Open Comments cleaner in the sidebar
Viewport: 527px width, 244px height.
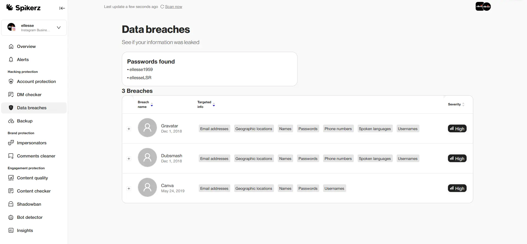(x=34, y=156)
